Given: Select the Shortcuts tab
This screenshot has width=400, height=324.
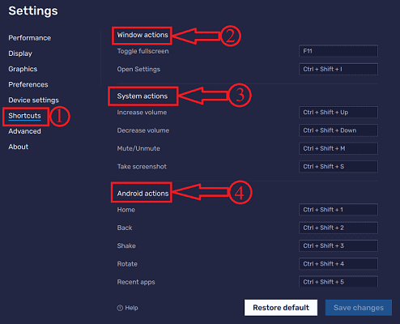Looking at the screenshot, I should tap(24, 116).
